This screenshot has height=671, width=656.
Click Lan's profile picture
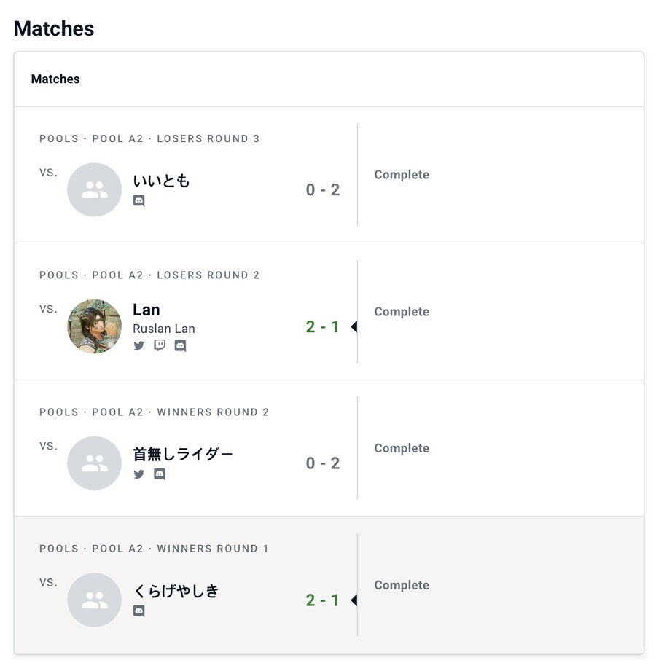pyautogui.click(x=94, y=326)
